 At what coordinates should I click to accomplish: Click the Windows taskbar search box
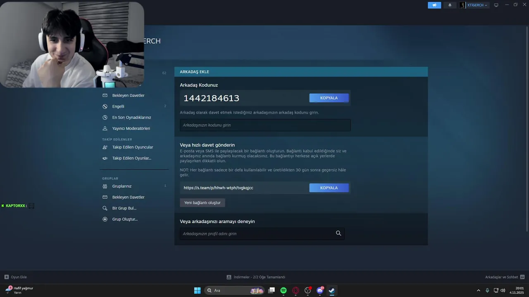point(235,290)
